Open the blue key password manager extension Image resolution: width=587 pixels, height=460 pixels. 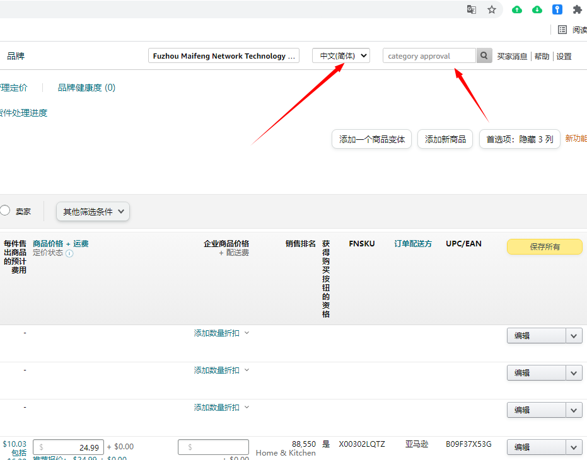pyautogui.click(x=557, y=9)
